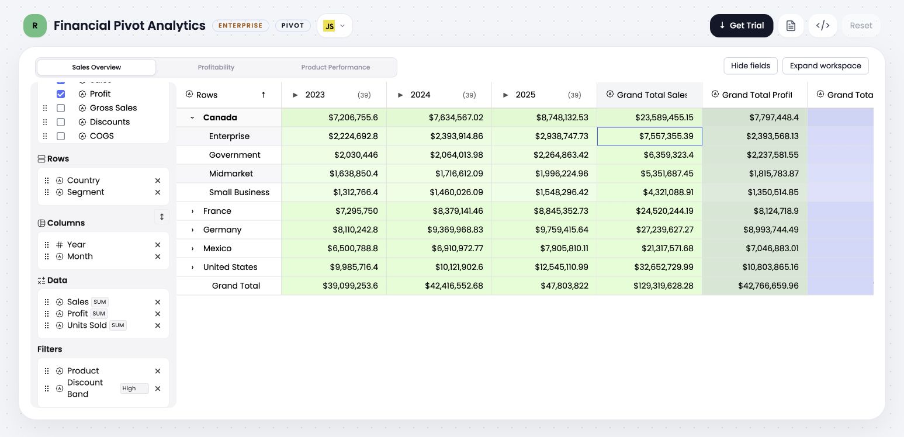Viewport: 904px width, 437px height.
Task: Collapse the Canada row group
Action: tap(192, 117)
